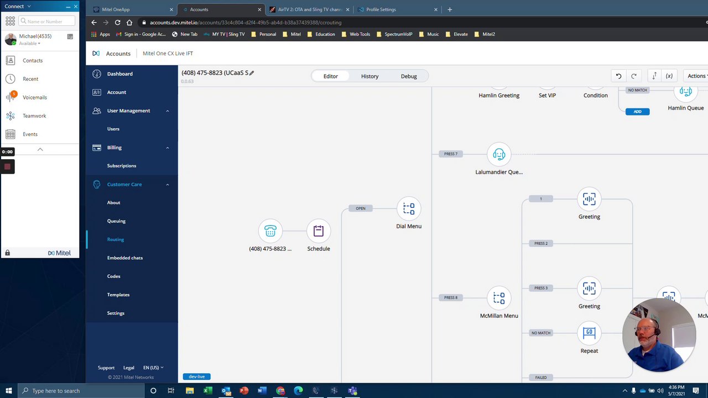The image size is (708, 398).
Task: Click the Teamwork icon in Connect
Action: [x=11, y=116]
